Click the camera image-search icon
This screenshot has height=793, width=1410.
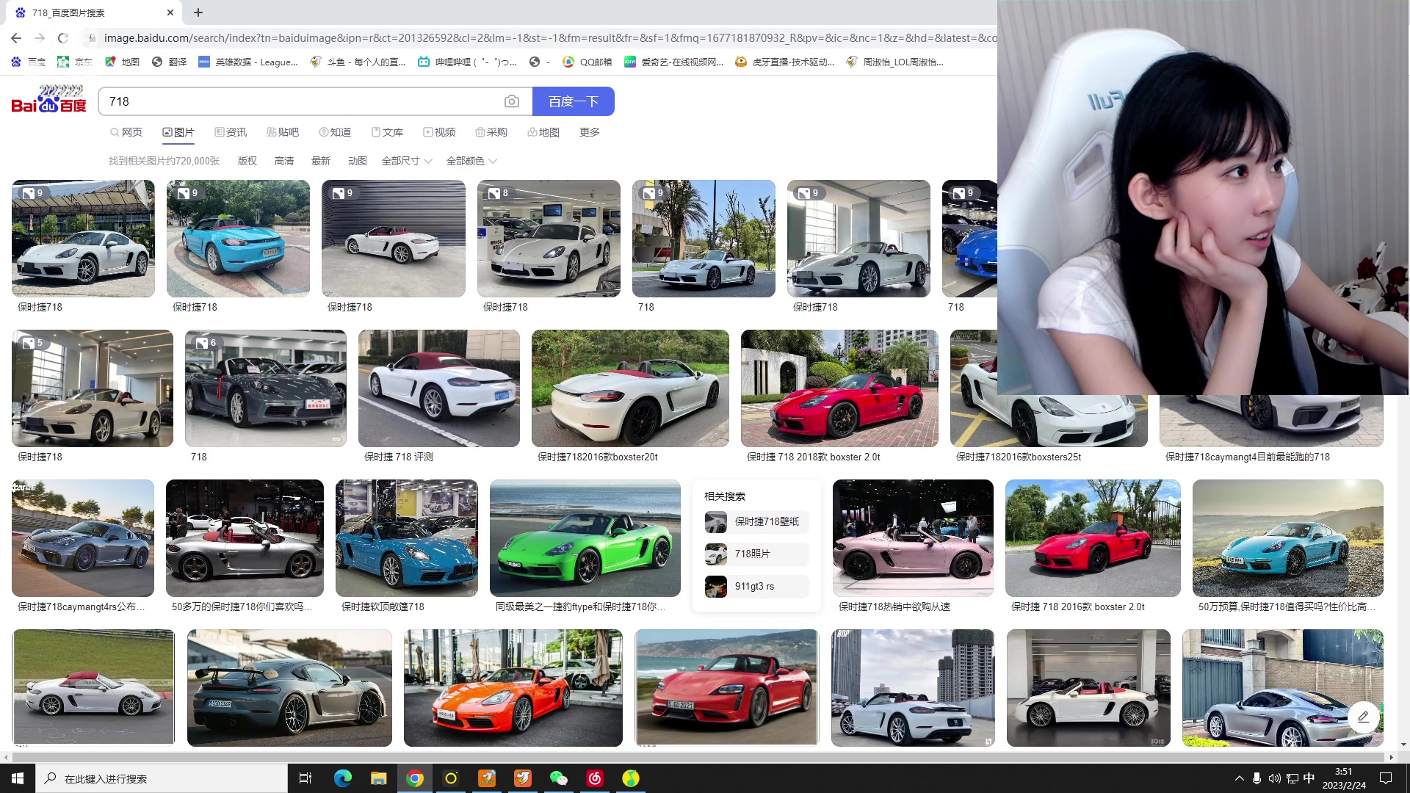point(512,101)
